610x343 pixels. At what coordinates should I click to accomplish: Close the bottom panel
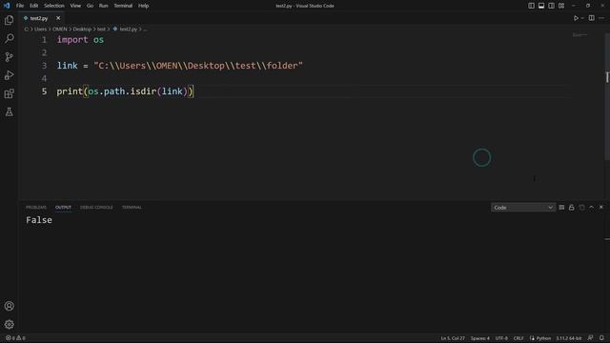coord(601,208)
